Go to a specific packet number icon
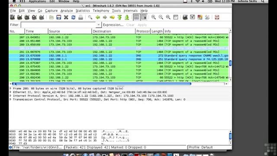 pos(112,17)
